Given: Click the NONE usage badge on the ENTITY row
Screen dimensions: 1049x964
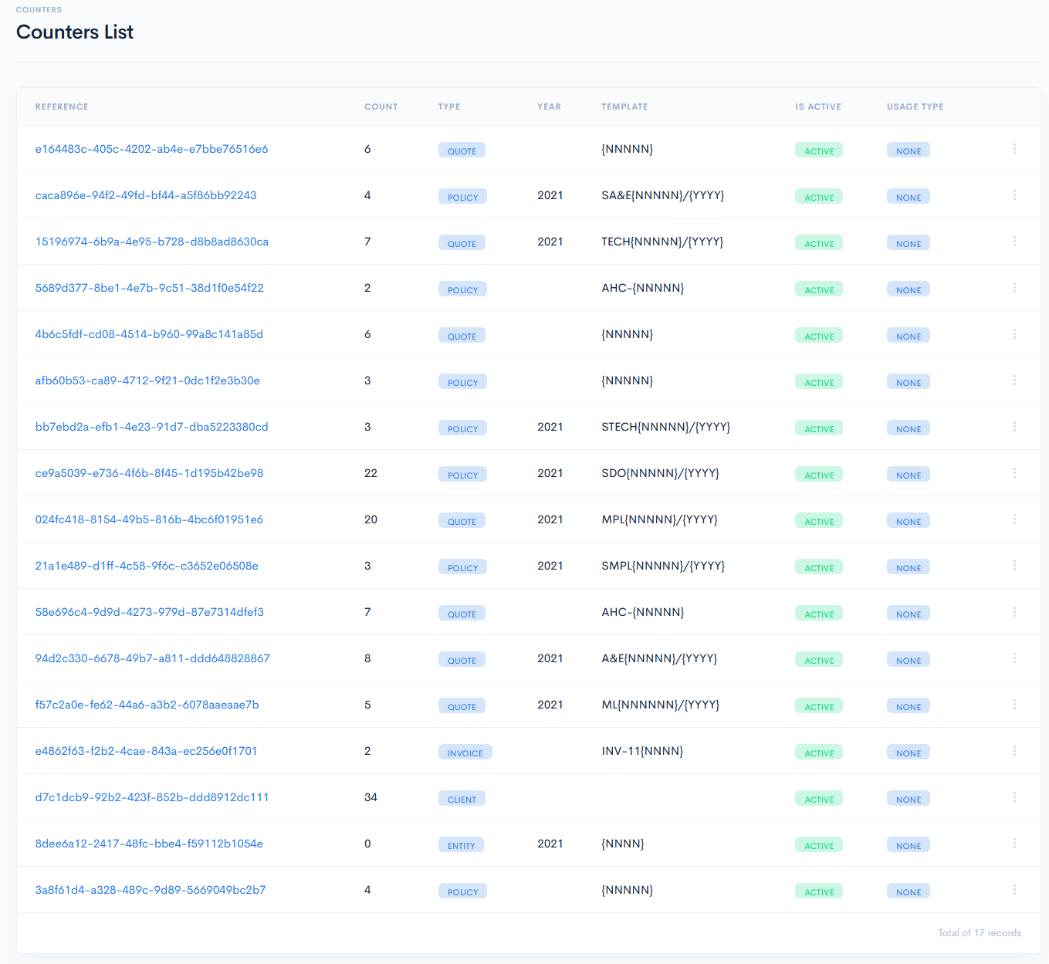Looking at the screenshot, I should coord(908,845).
